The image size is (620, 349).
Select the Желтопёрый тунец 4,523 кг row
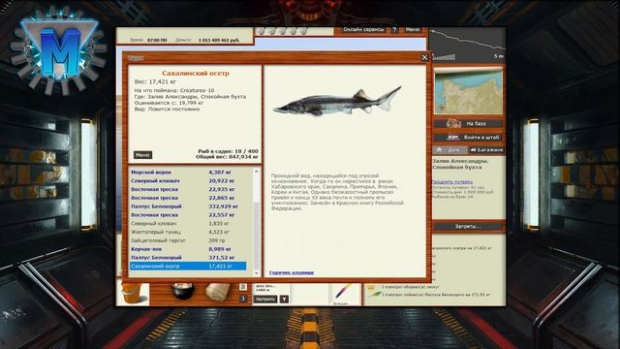(189, 233)
